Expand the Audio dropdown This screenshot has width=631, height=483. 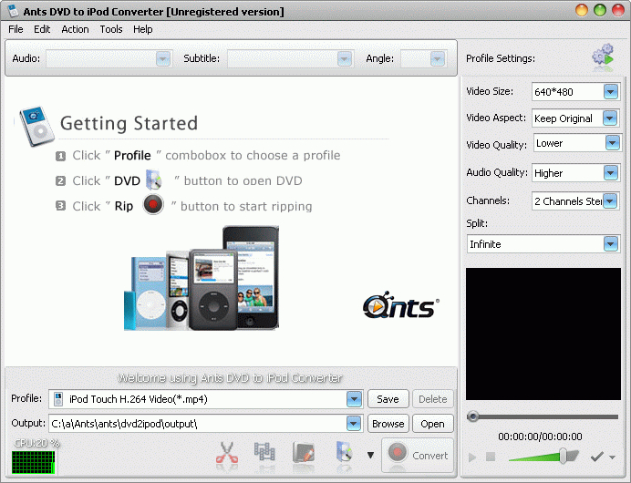point(163,58)
